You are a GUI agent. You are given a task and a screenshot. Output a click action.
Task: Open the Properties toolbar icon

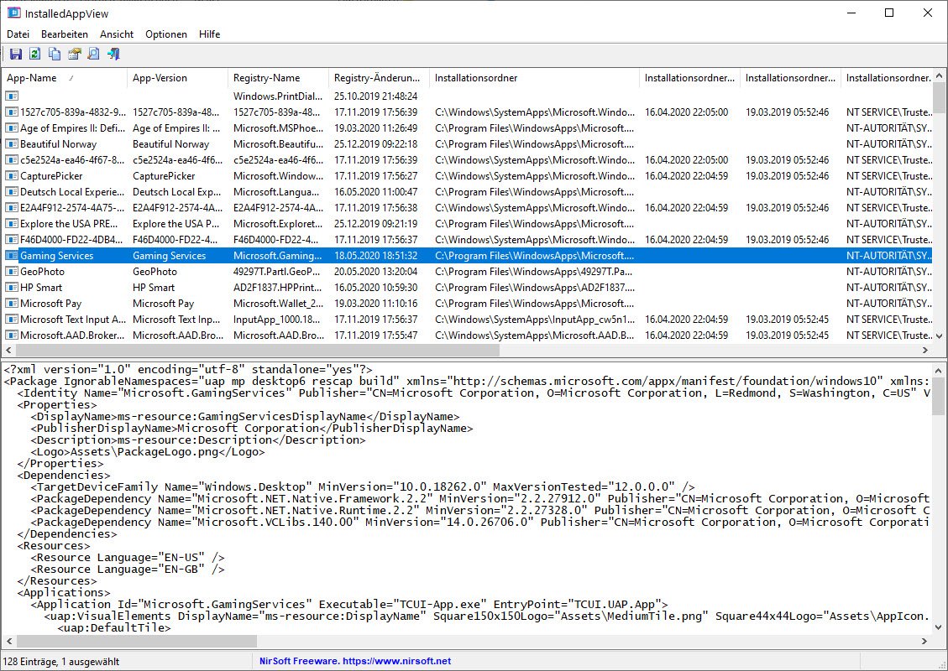click(74, 55)
